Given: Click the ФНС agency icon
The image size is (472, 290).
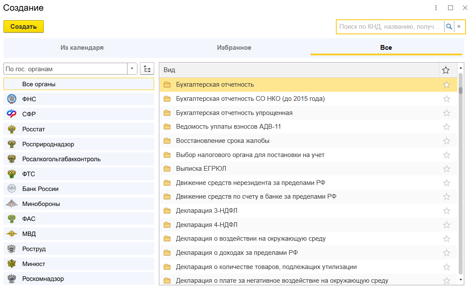Looking at the screenshot, I should pyautogui.click(x=12, y=99).
